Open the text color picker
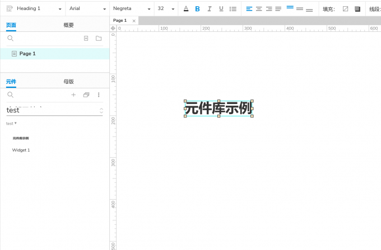 pos(186,9)
